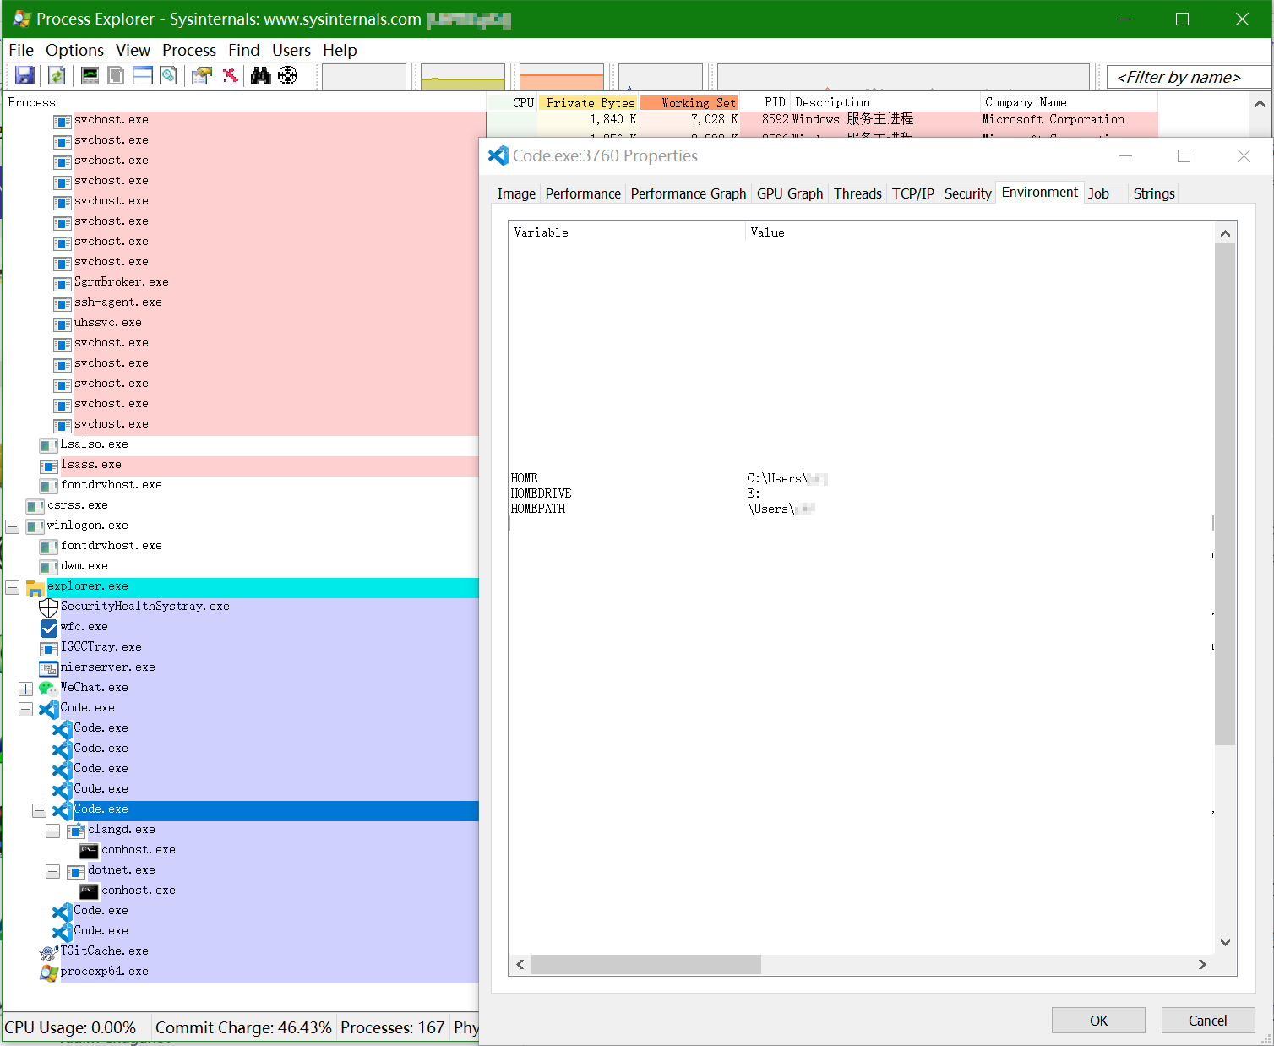Select the HOMEPATH environment variable row
This screenshot has width=1274, height=1046.
[861, 509]
